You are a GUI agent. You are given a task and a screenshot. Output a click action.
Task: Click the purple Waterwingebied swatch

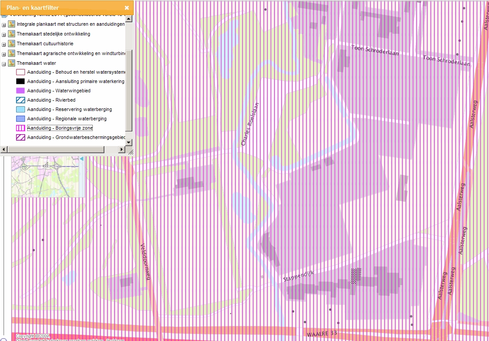pos(20,91)
